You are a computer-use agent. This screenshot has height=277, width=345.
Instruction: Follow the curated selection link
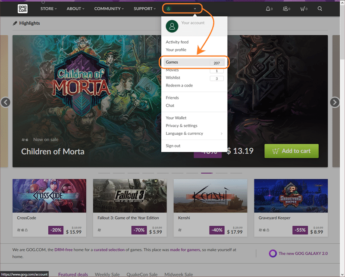(109, 250)
